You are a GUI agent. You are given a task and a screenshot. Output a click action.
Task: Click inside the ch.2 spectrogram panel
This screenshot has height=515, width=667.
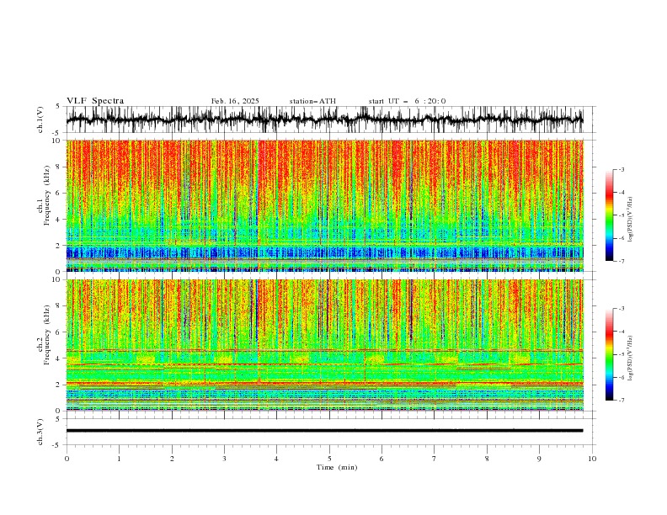click(x=324, y=345)
